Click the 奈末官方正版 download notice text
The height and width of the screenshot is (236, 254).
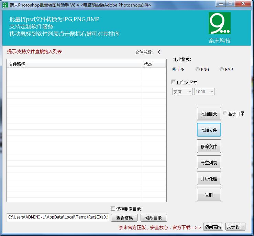click(x=160, y=227)
